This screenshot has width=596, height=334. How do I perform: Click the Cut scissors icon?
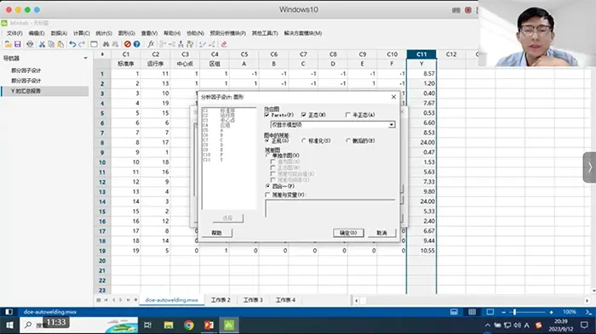[x=42, y=44]
